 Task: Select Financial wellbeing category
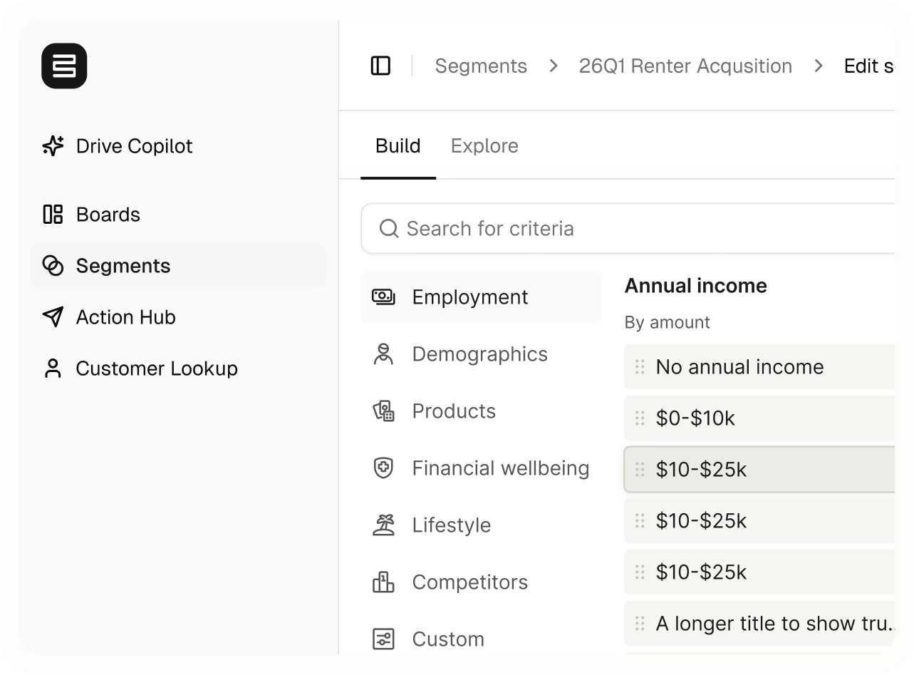click(x=500, y=468)
